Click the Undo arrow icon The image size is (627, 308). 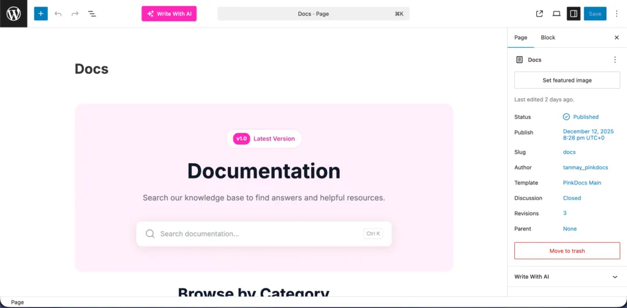pos(58,13)
